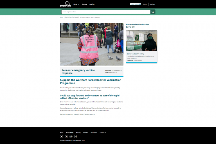Open the Legends of the Forest sign-up link
216x144 pixels.
pyautogui.click(x=77, y=114)
